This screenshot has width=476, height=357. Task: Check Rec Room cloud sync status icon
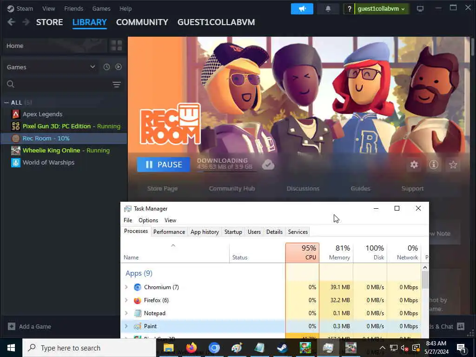click(x=268, y=165)
